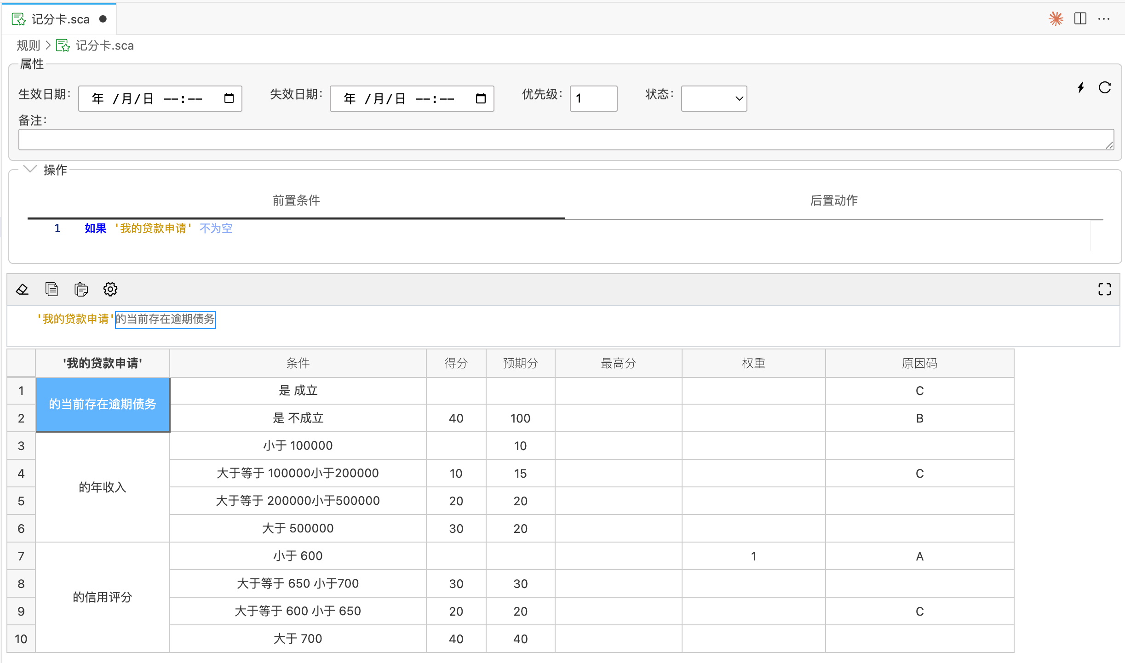Viewport: 1125px width, 663px height.
Task: Click into the 备注 text area
Action: [x=566, y=140]
